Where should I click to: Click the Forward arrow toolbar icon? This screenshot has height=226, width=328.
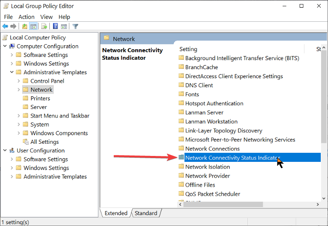pyautogui.click(x=13, y=26)
